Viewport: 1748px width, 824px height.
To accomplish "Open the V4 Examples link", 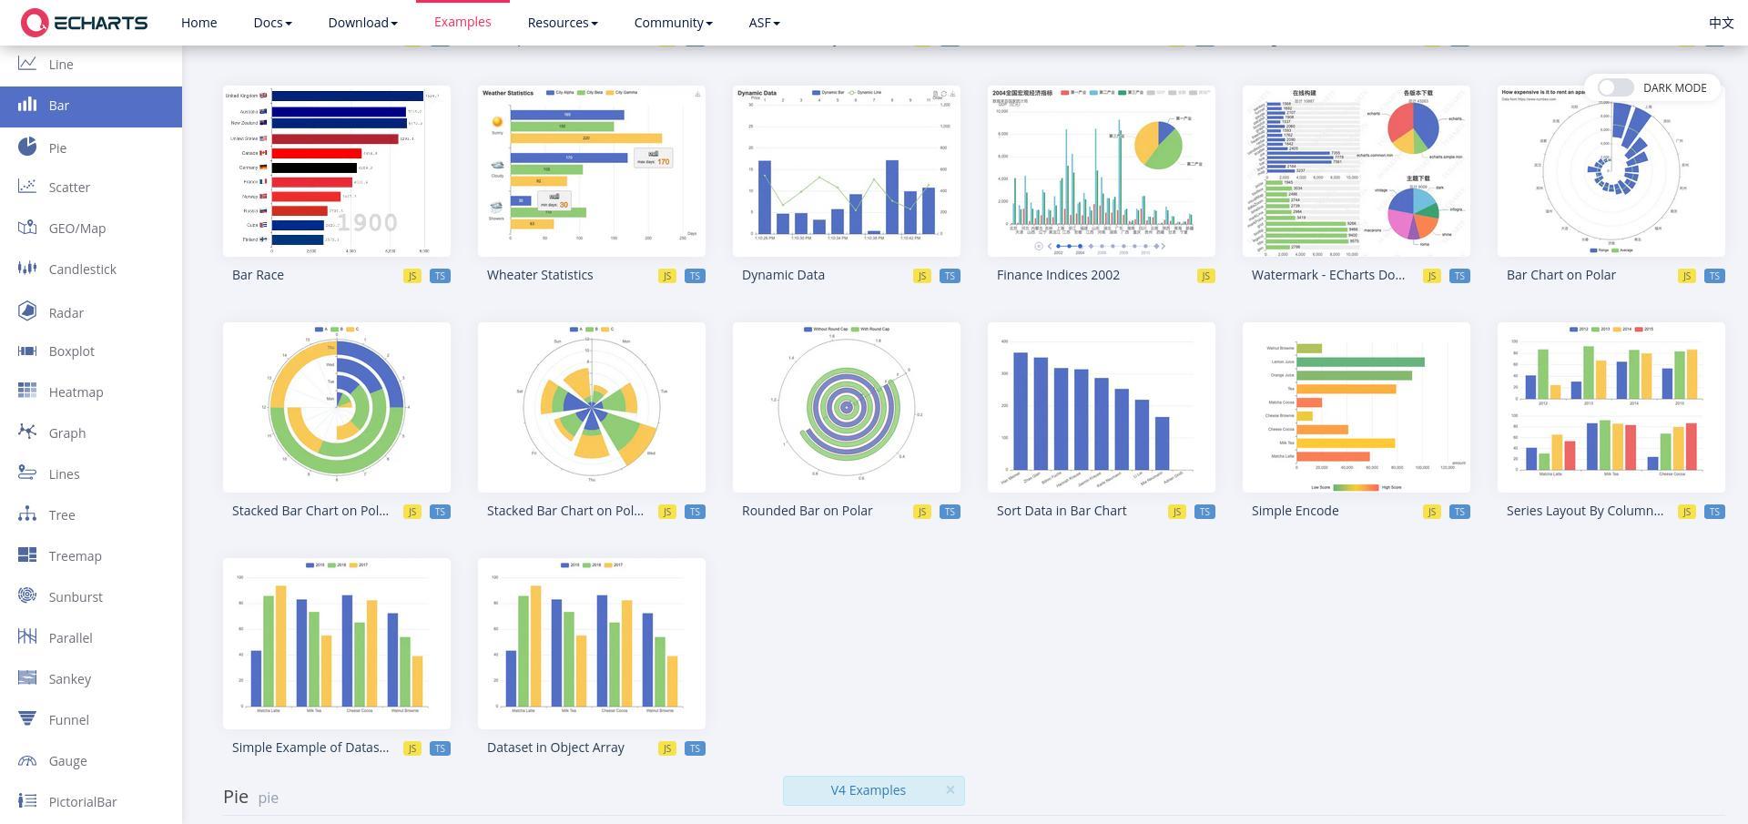I will pyautogui.click(x=868, y=790).
